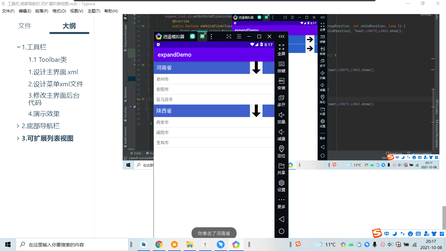The height and width of the screenshot is (251, 446).
Task: Click 多开 multi-instance icon in front emulator
Action: [x=281, y=98]
